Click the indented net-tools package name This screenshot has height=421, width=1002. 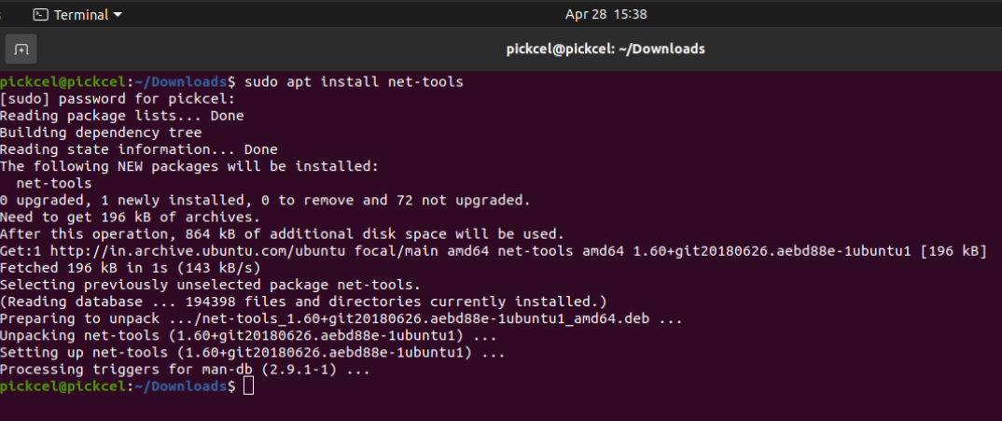tap(54, 183)
